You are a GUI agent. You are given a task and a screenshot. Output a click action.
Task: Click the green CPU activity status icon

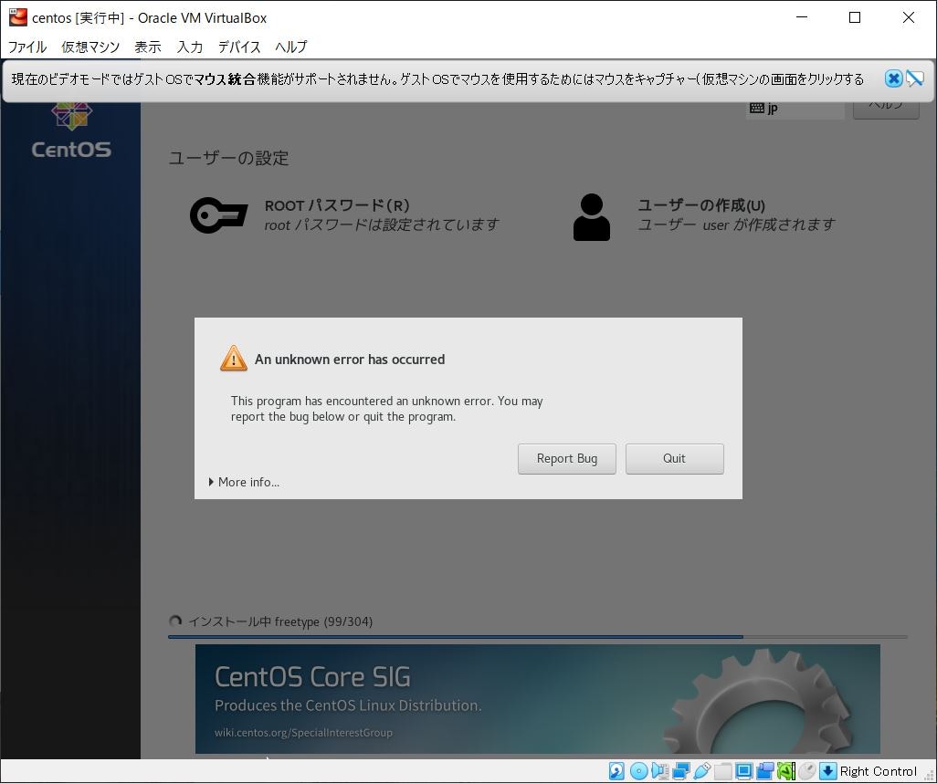pyautogui.click(x=785, y=771)
